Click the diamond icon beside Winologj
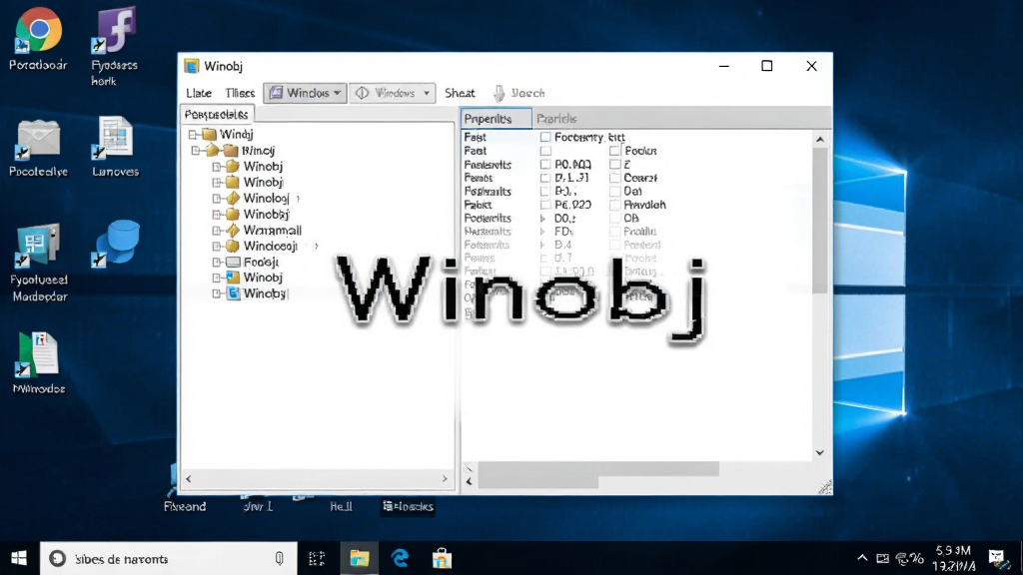The image size is (1023, 575). 232,199
